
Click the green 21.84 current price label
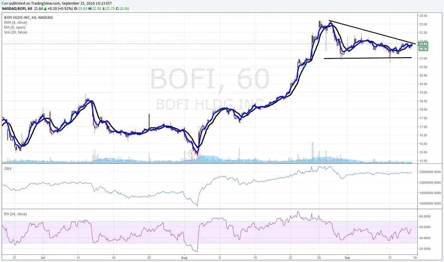tap(423, 44)
